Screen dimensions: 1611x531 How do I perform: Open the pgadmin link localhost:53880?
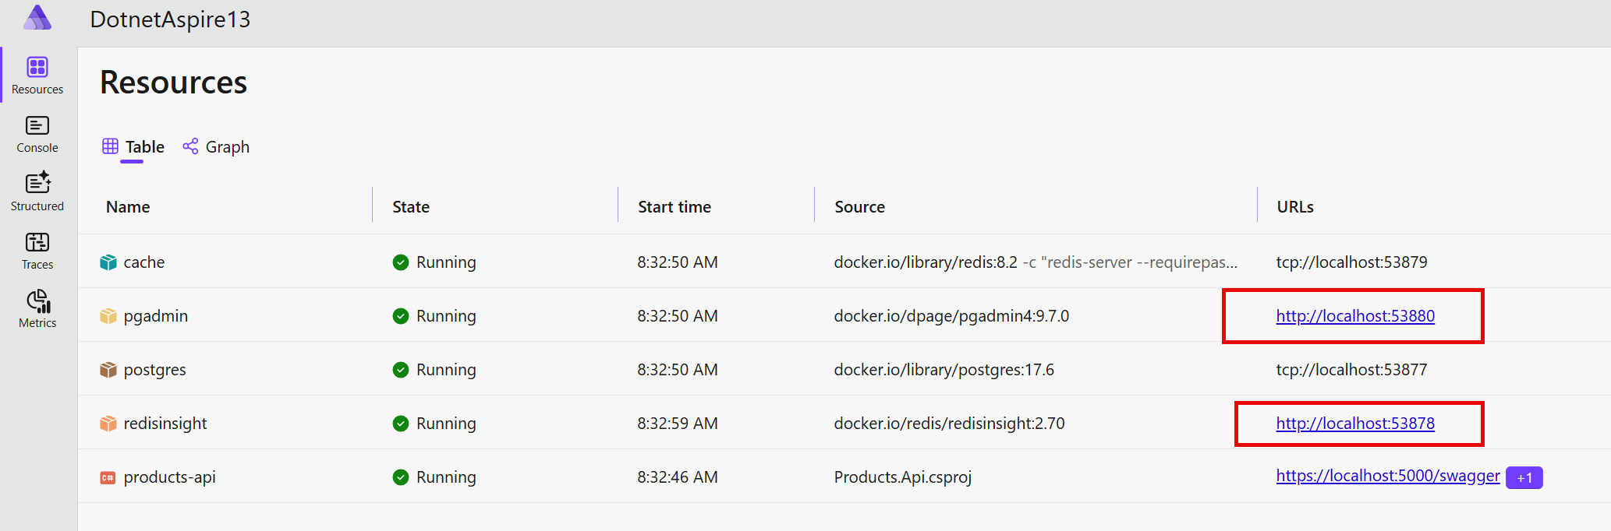click(x=1354, y=316)
